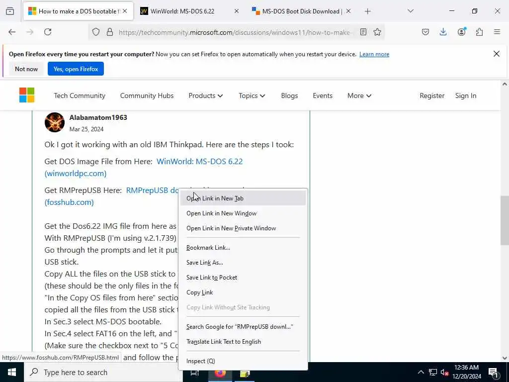Image resolution: width=509 pixels, height=382 pixels.
Task: Click the Not now button
Action: [26, 69]
